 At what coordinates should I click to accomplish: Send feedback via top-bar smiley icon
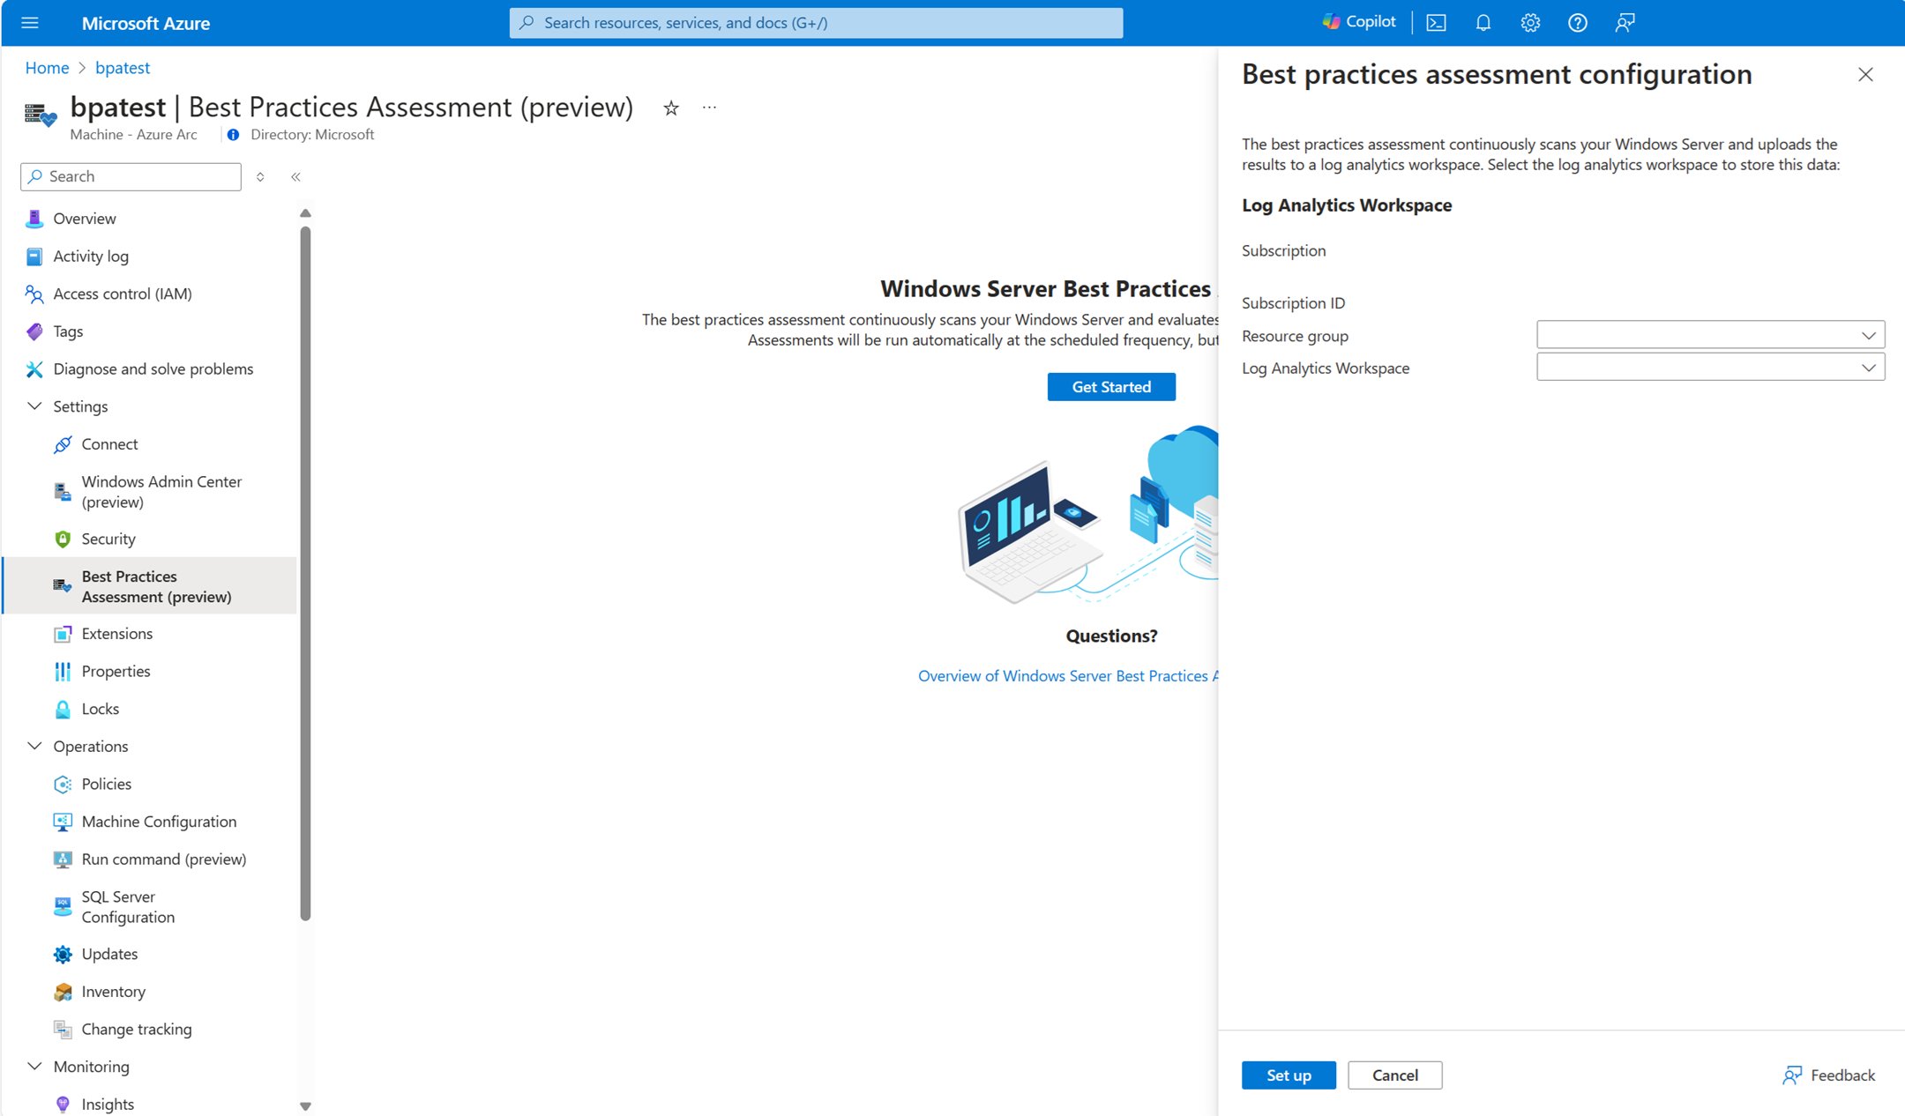[1625, 22]
